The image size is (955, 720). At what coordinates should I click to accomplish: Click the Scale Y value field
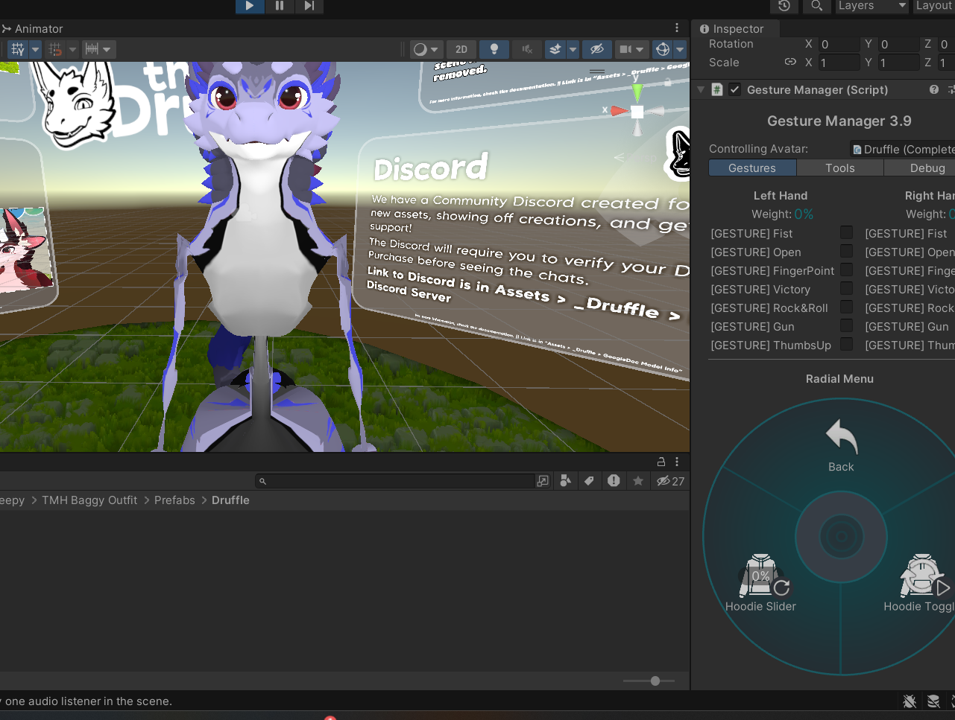898,63
